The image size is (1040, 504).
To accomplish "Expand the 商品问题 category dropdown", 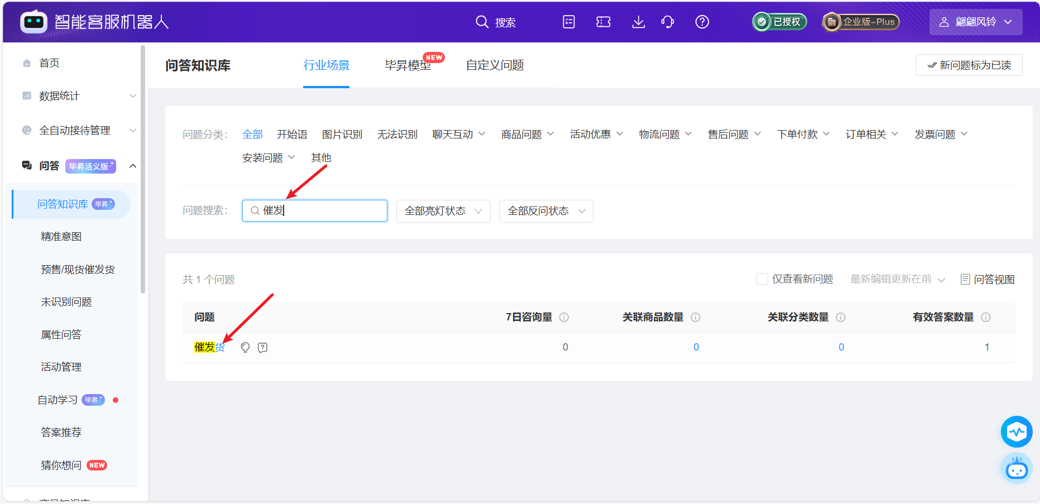I will click(x=528, y=135).
